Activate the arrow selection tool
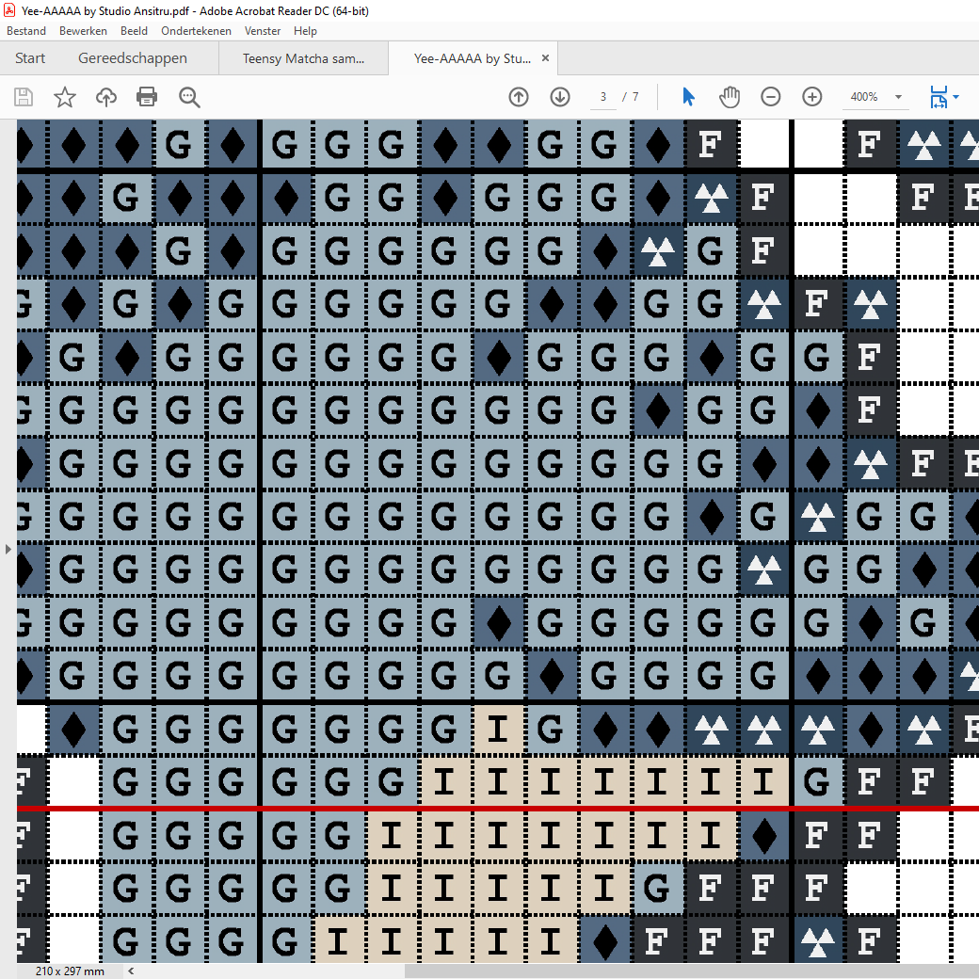Image resolution: width=979 pixels, height=979 pixels. coord(688,97)
